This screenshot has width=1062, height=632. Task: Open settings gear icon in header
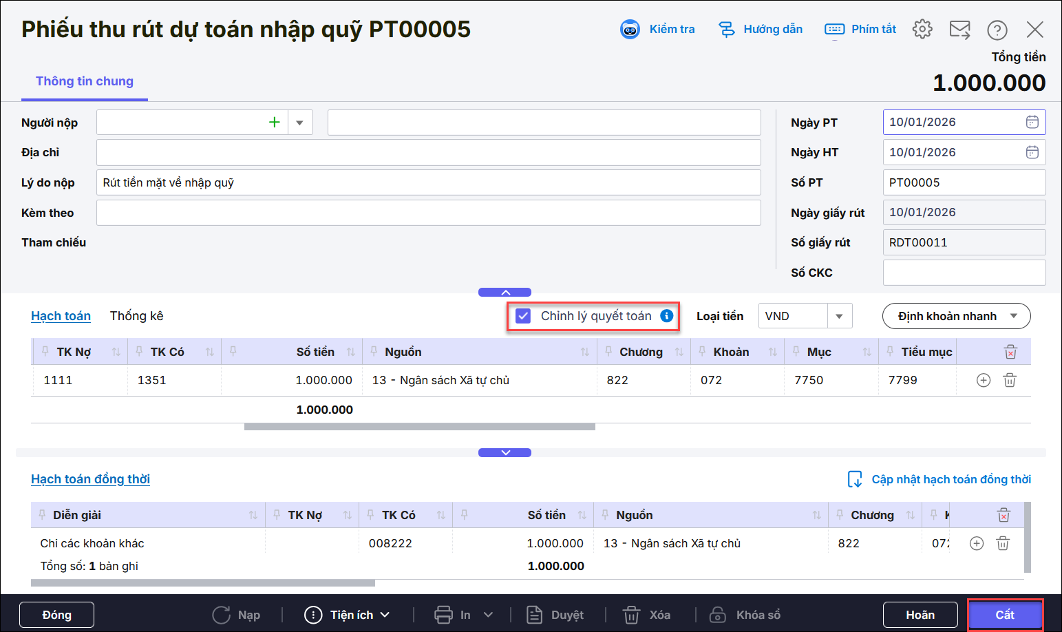(x=922, y=29)
